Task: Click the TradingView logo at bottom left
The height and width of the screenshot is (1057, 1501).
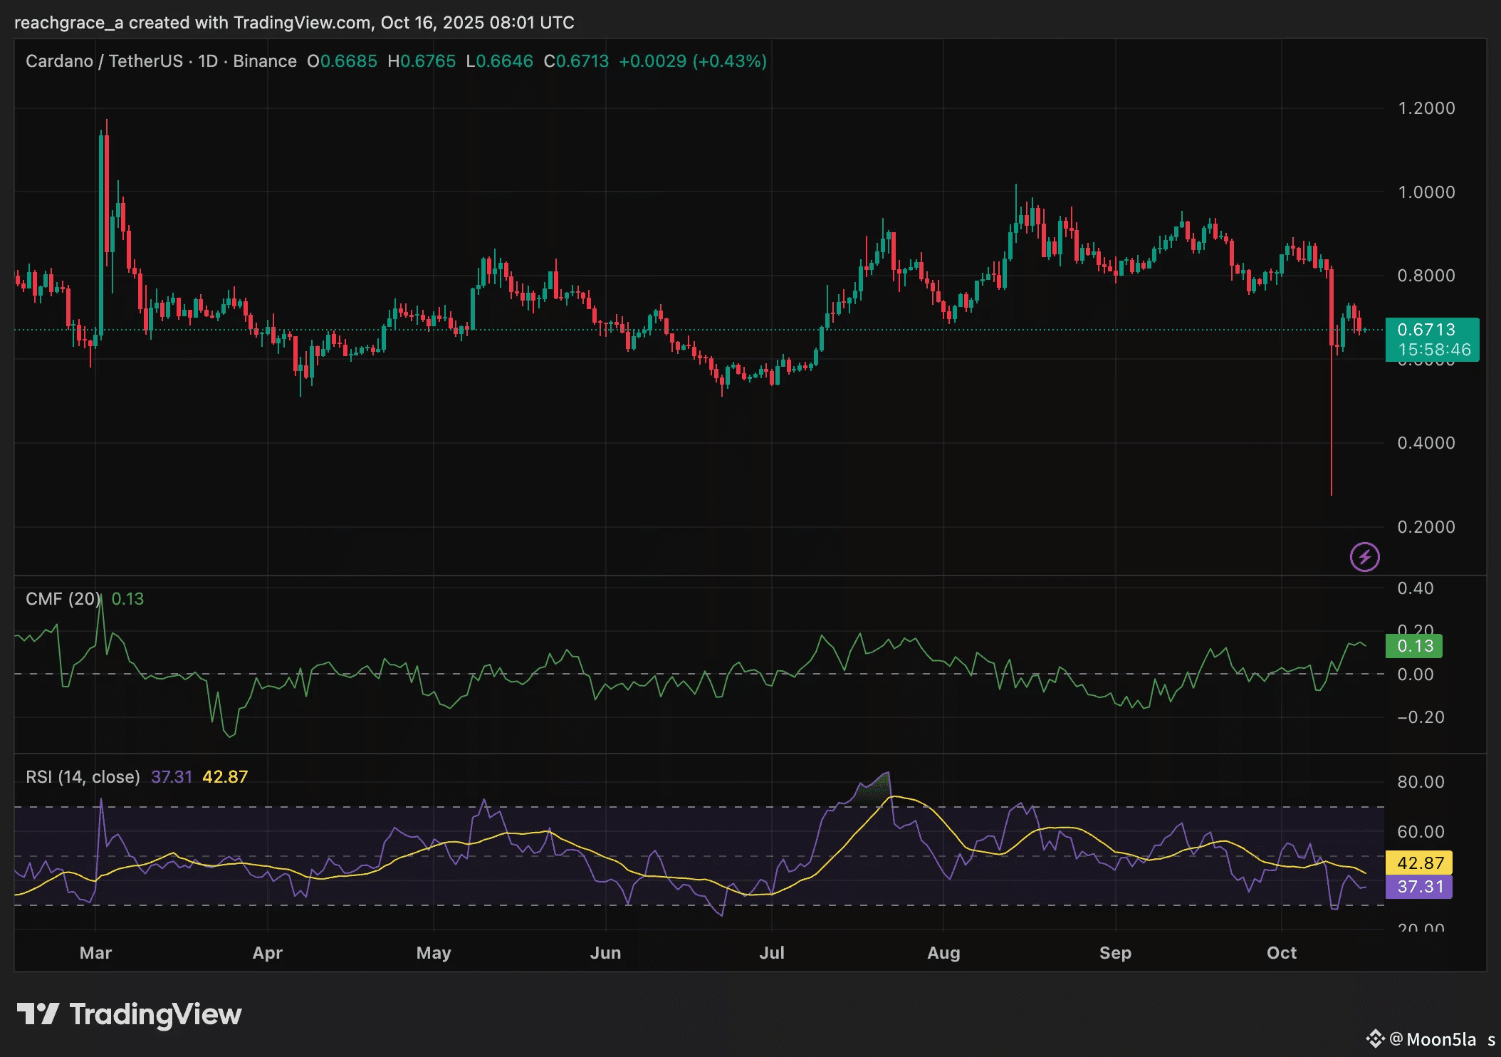Action: [x=130, y=1014]
